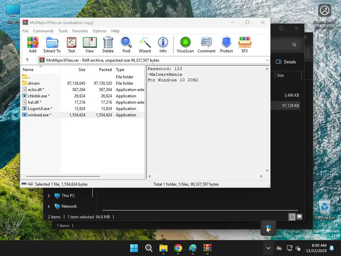Click the Delete trash can icon
This screenshot has height=256, width=341.
tap(108, 45)
